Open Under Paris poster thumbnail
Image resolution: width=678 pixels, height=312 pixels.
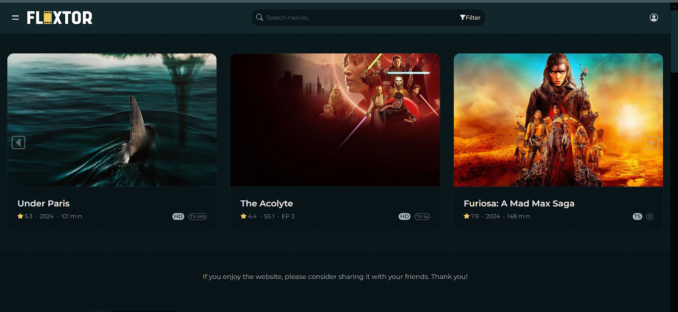pyautogui.click(x=112, y=120)
